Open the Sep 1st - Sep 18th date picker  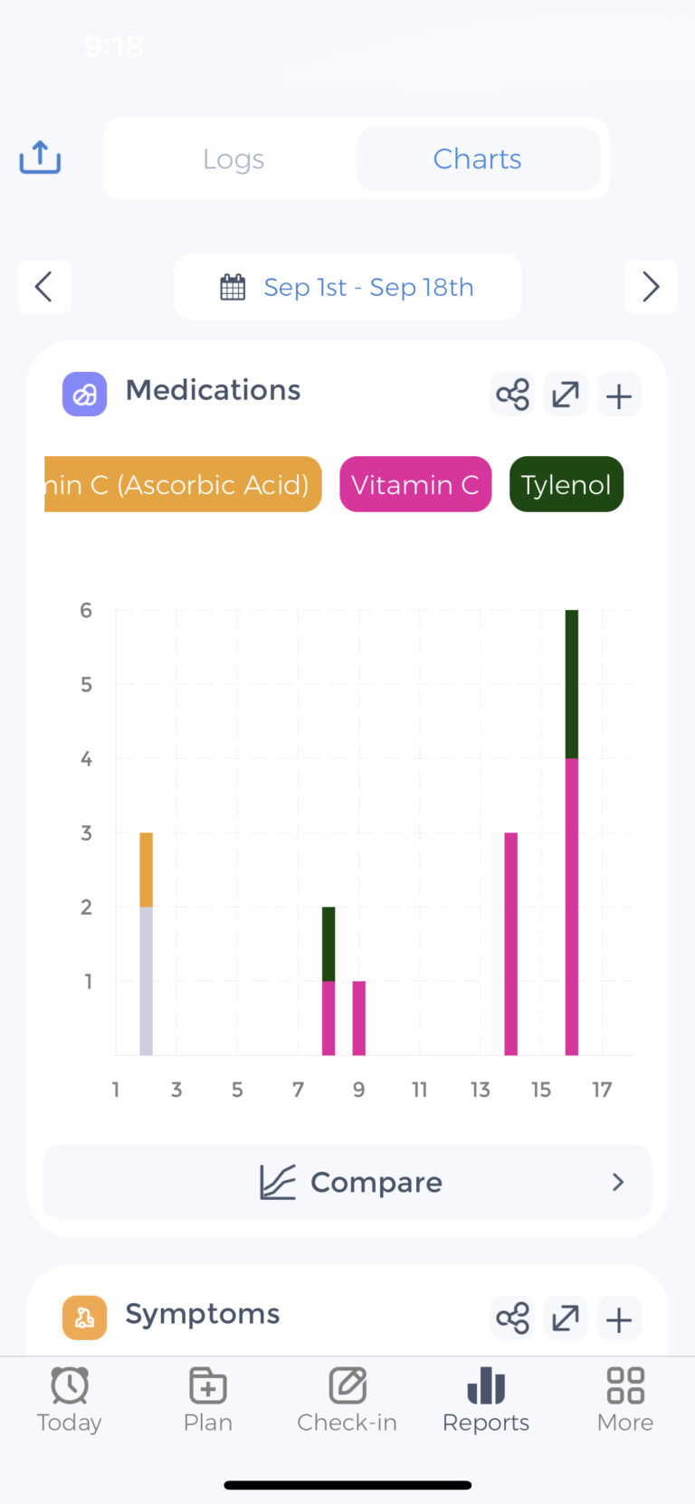[347, 287]
